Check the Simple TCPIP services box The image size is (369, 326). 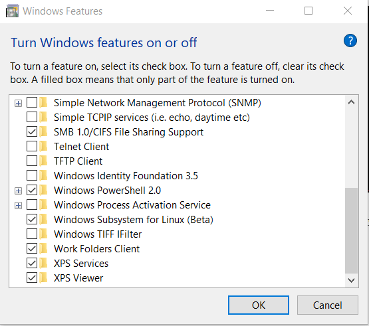pyautogui.click(x=32, y=117)
